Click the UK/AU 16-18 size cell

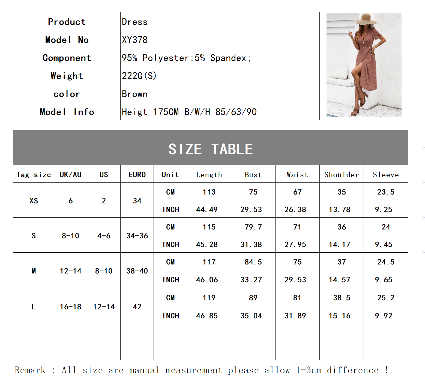point(70,306)
